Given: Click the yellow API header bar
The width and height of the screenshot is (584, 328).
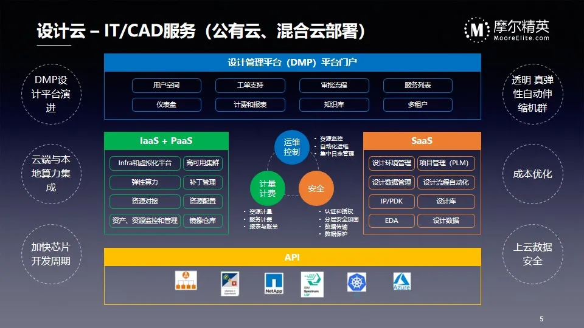Looking at the screenshot, I should (293, 257).
